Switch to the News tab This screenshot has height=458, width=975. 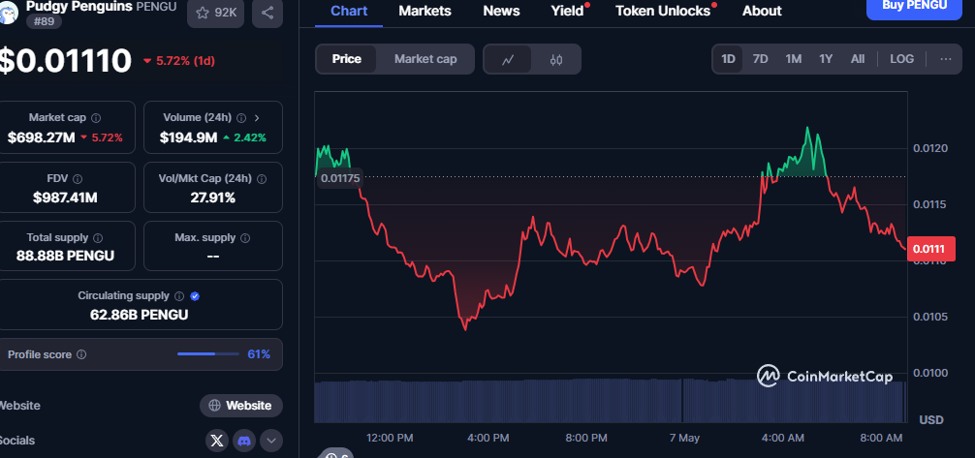pyautogui.click(x=501, y=12)
